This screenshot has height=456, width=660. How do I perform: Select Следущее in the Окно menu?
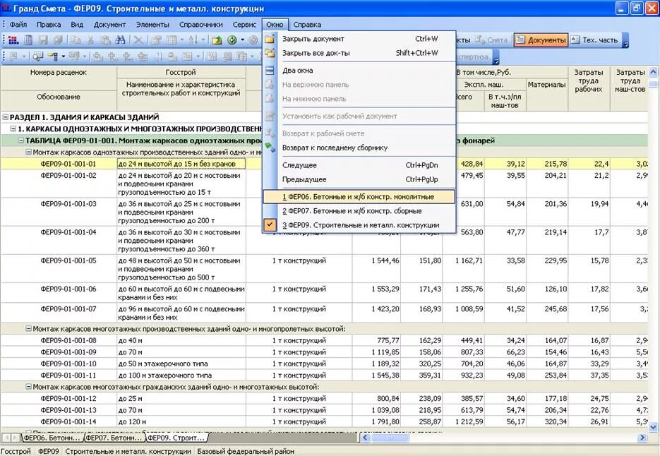point(359,165)
